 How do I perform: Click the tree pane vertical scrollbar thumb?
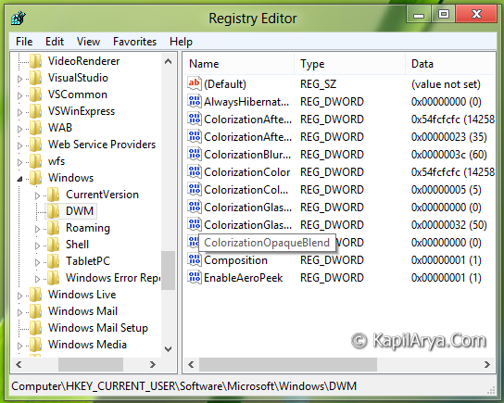coord(168,271)
